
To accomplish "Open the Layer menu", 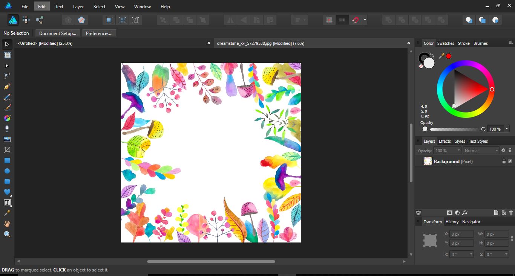I will click(x=78, y=6).
